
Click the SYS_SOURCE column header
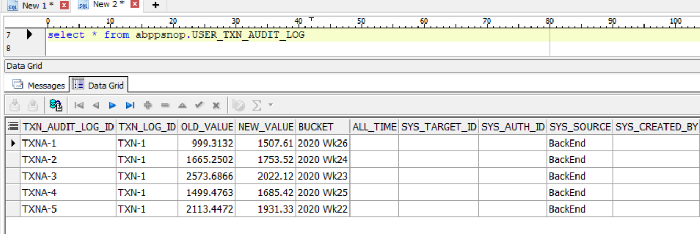pos(580,126)
